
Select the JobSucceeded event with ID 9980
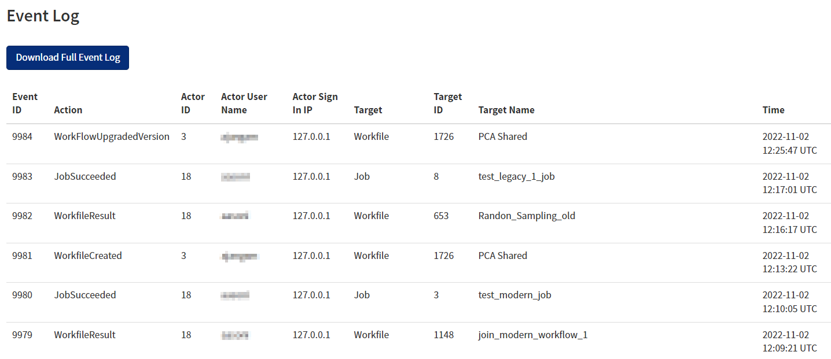coord(84,295)
